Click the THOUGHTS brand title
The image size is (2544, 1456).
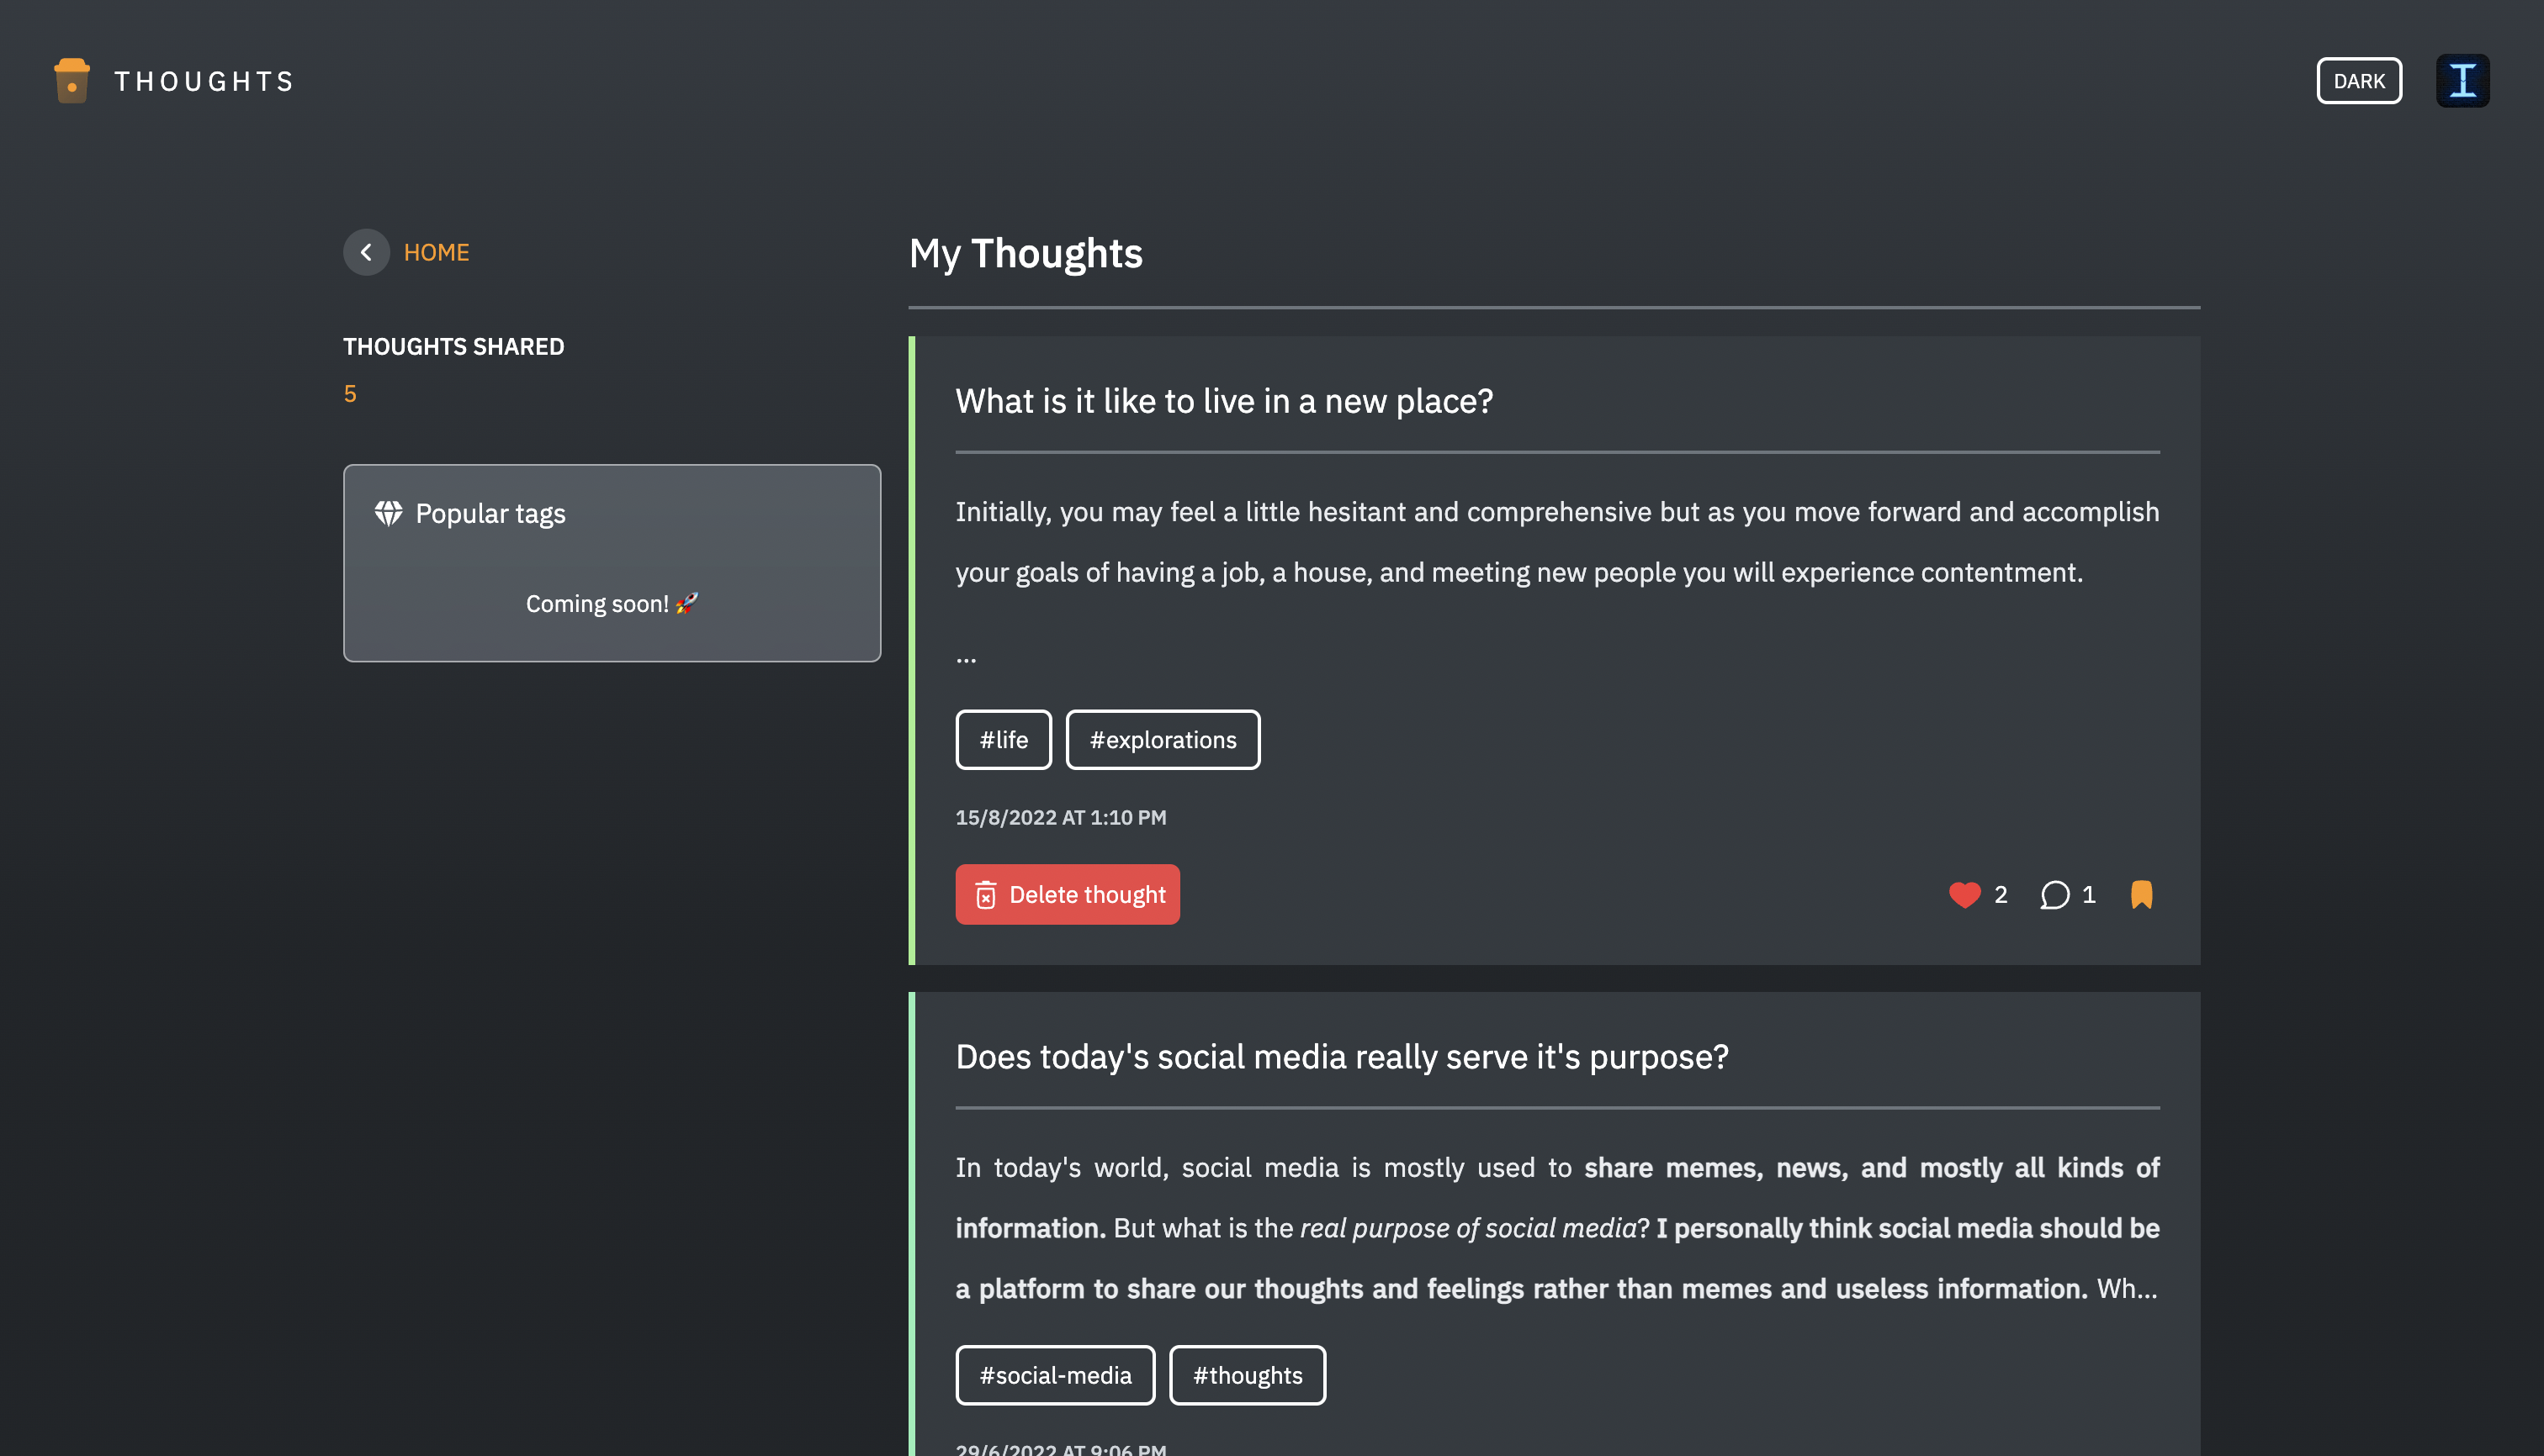205,81
